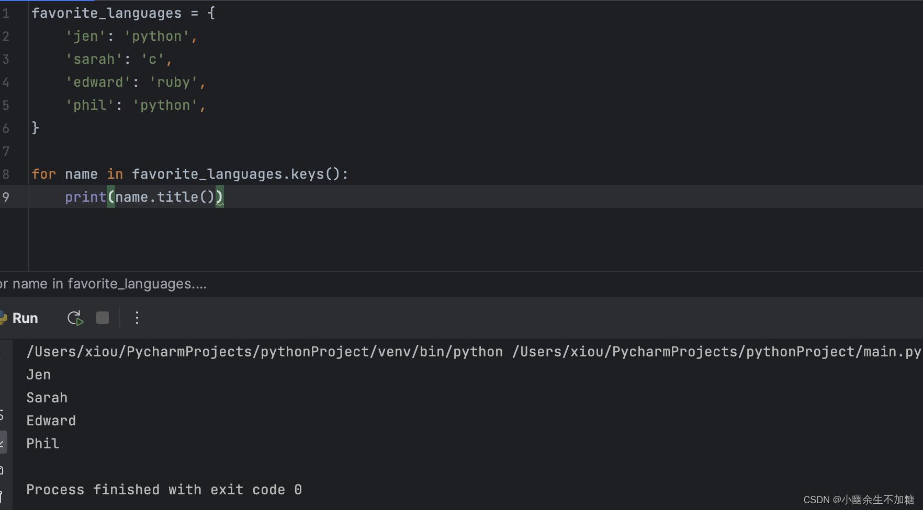Click the closing brace on line 6
Image resolution: width=923 pixels, height=510 pixels.
click(x=35, y=128)
